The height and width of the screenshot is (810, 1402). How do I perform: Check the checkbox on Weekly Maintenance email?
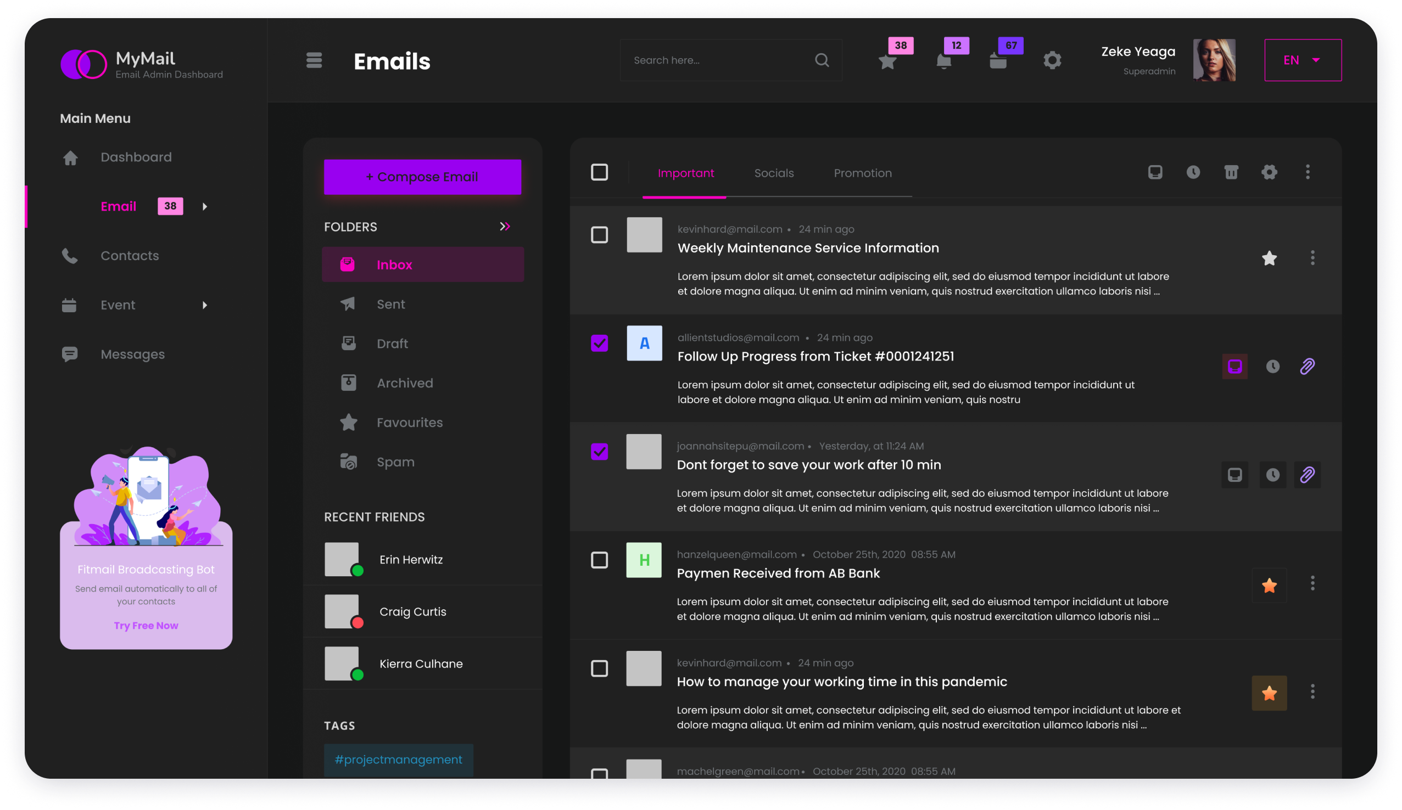click(x=599, y=234)
